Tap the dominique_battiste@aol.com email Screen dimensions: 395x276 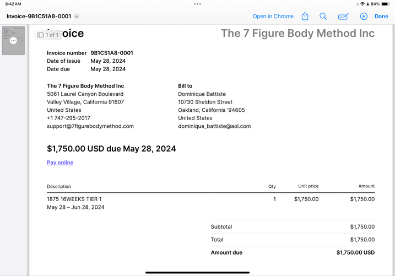coord(214,126)
